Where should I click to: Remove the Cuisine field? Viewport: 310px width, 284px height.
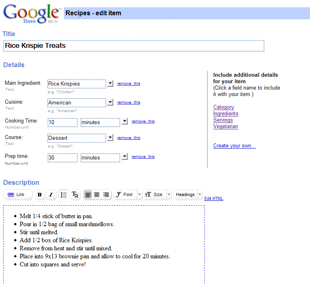(129, 102)
